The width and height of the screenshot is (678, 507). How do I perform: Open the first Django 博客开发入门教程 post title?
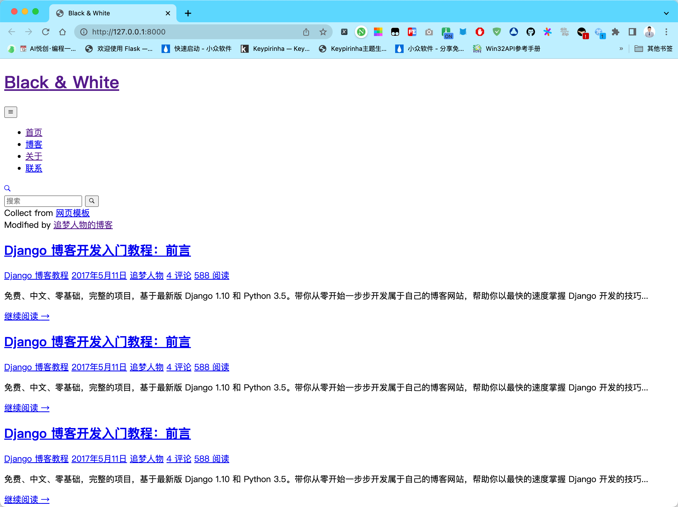tap(97, 250)
